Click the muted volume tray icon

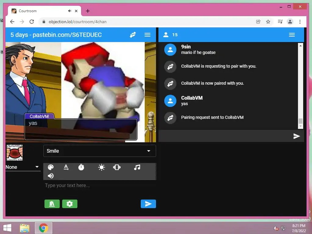tap(275, 228)
